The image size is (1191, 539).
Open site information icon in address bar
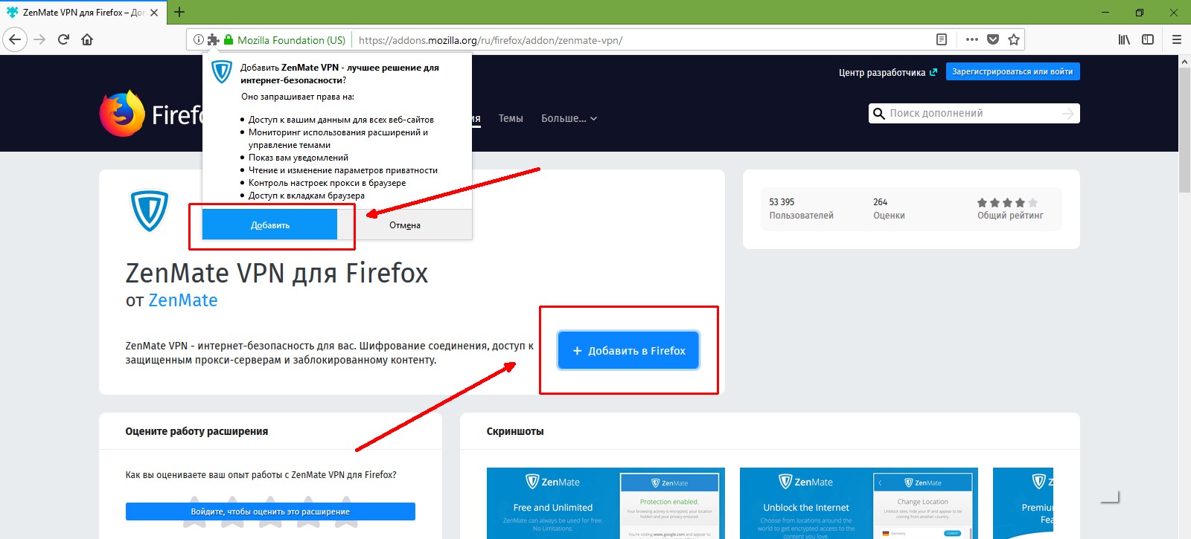pyautogui.click(x=199, y=39)
